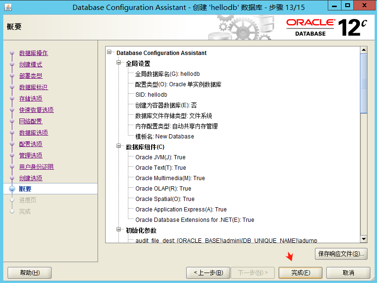Open 数据库选项 step in sidebar
This screenshot has width=377, height=283.
(34, 133)
